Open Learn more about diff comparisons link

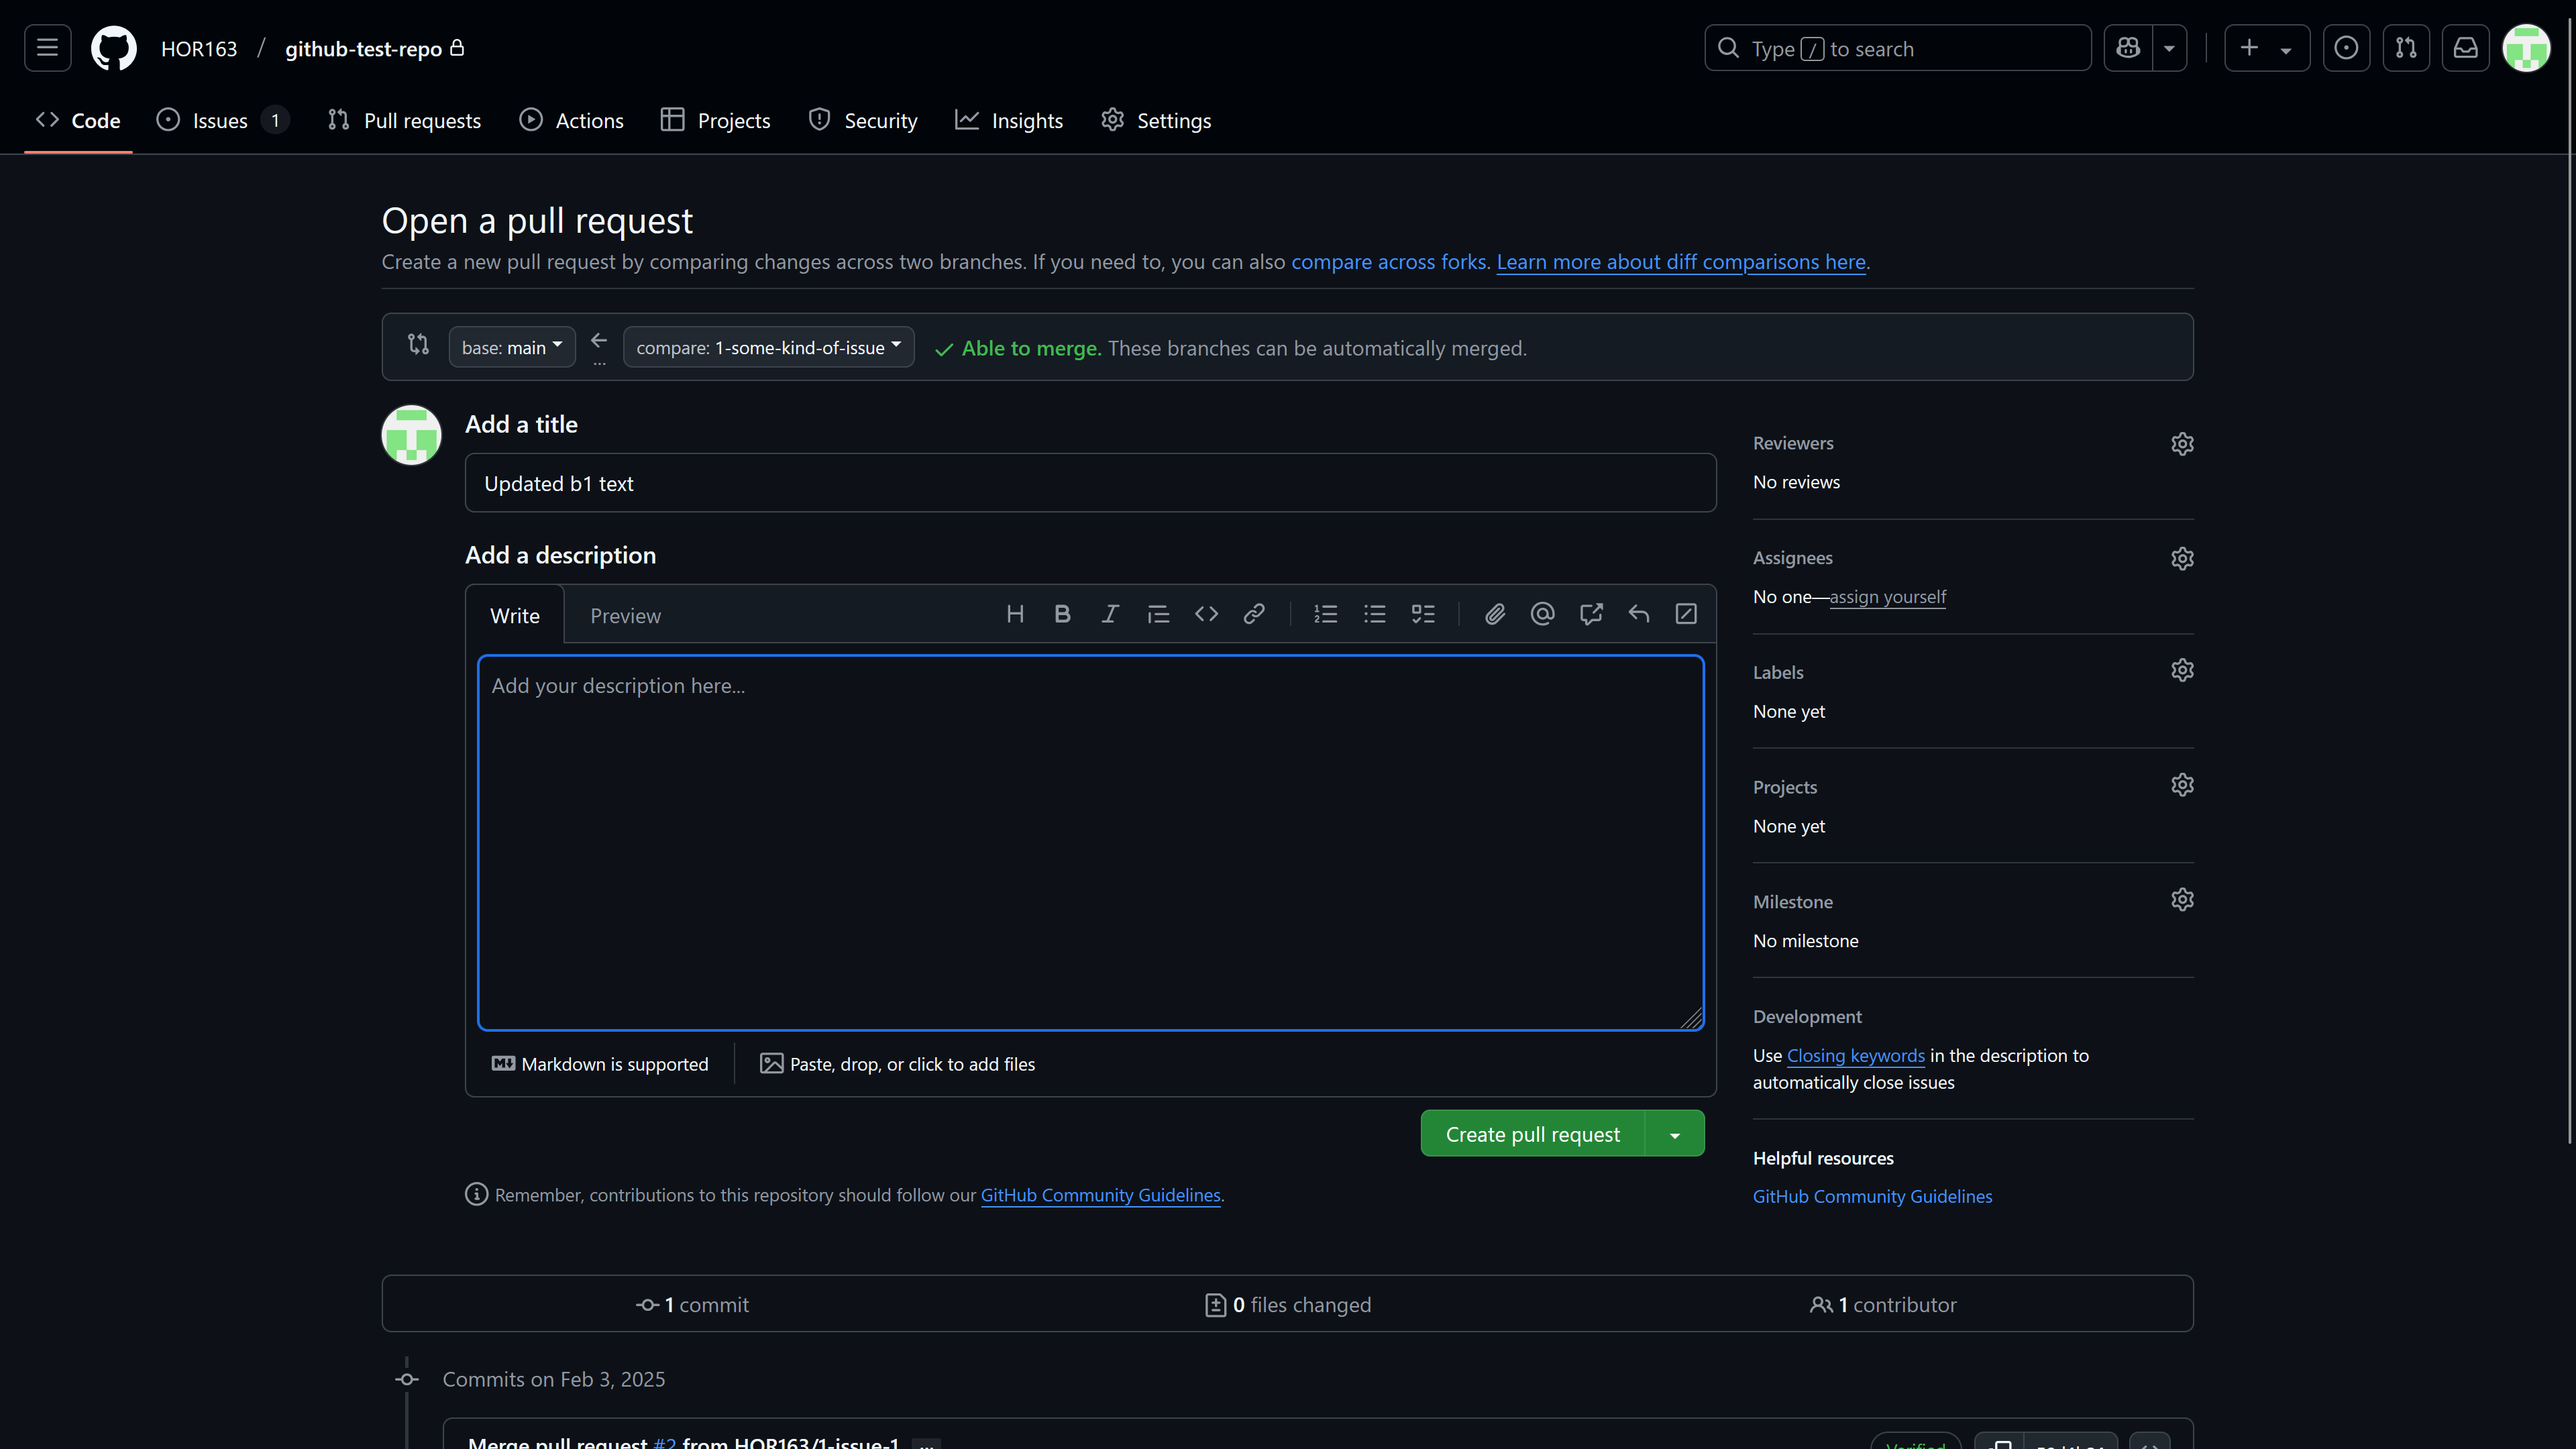(1681, 262)
